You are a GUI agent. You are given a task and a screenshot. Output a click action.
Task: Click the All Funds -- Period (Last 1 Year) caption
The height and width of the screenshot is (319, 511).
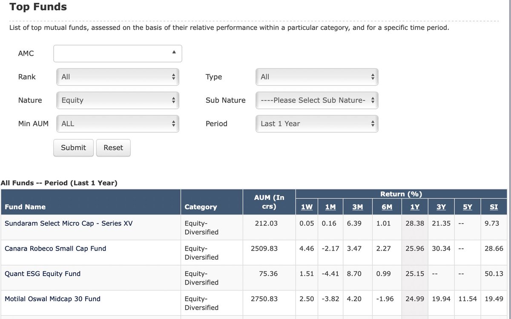59,183
